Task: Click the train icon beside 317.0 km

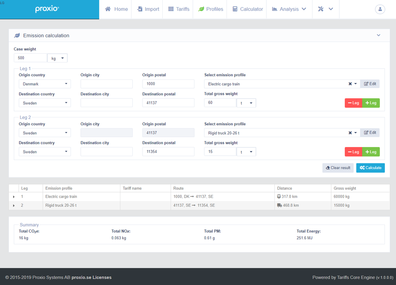Action: click(279, 196)
